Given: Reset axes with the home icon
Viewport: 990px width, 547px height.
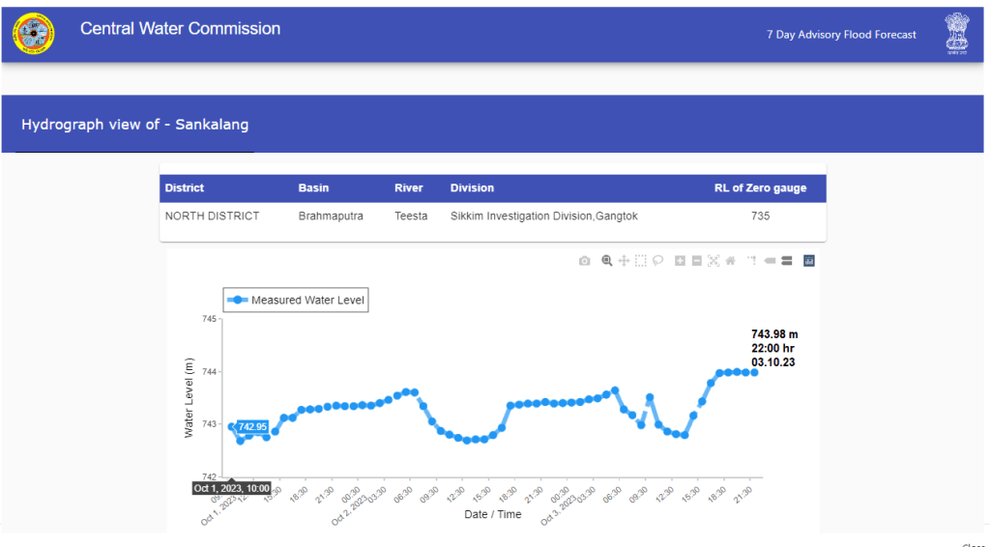Looking at the screenshot, I should tap(730, 261).
